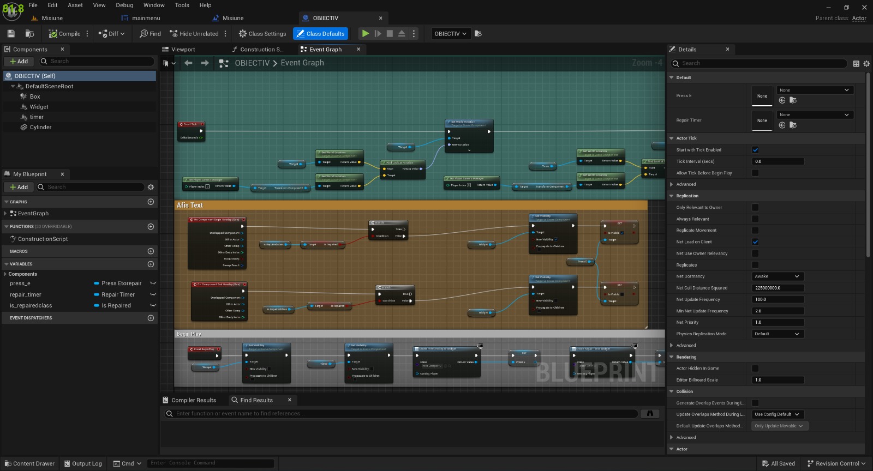The height and width of the screenshot is (471, 873).
Task: Switch to the Viewport tab
Action: tap(183, 50)
